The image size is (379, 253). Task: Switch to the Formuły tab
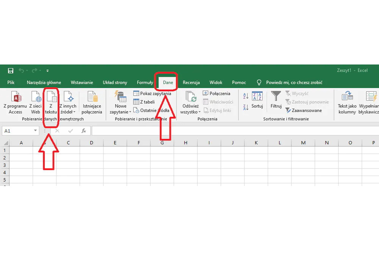click(x=145, y=82)
